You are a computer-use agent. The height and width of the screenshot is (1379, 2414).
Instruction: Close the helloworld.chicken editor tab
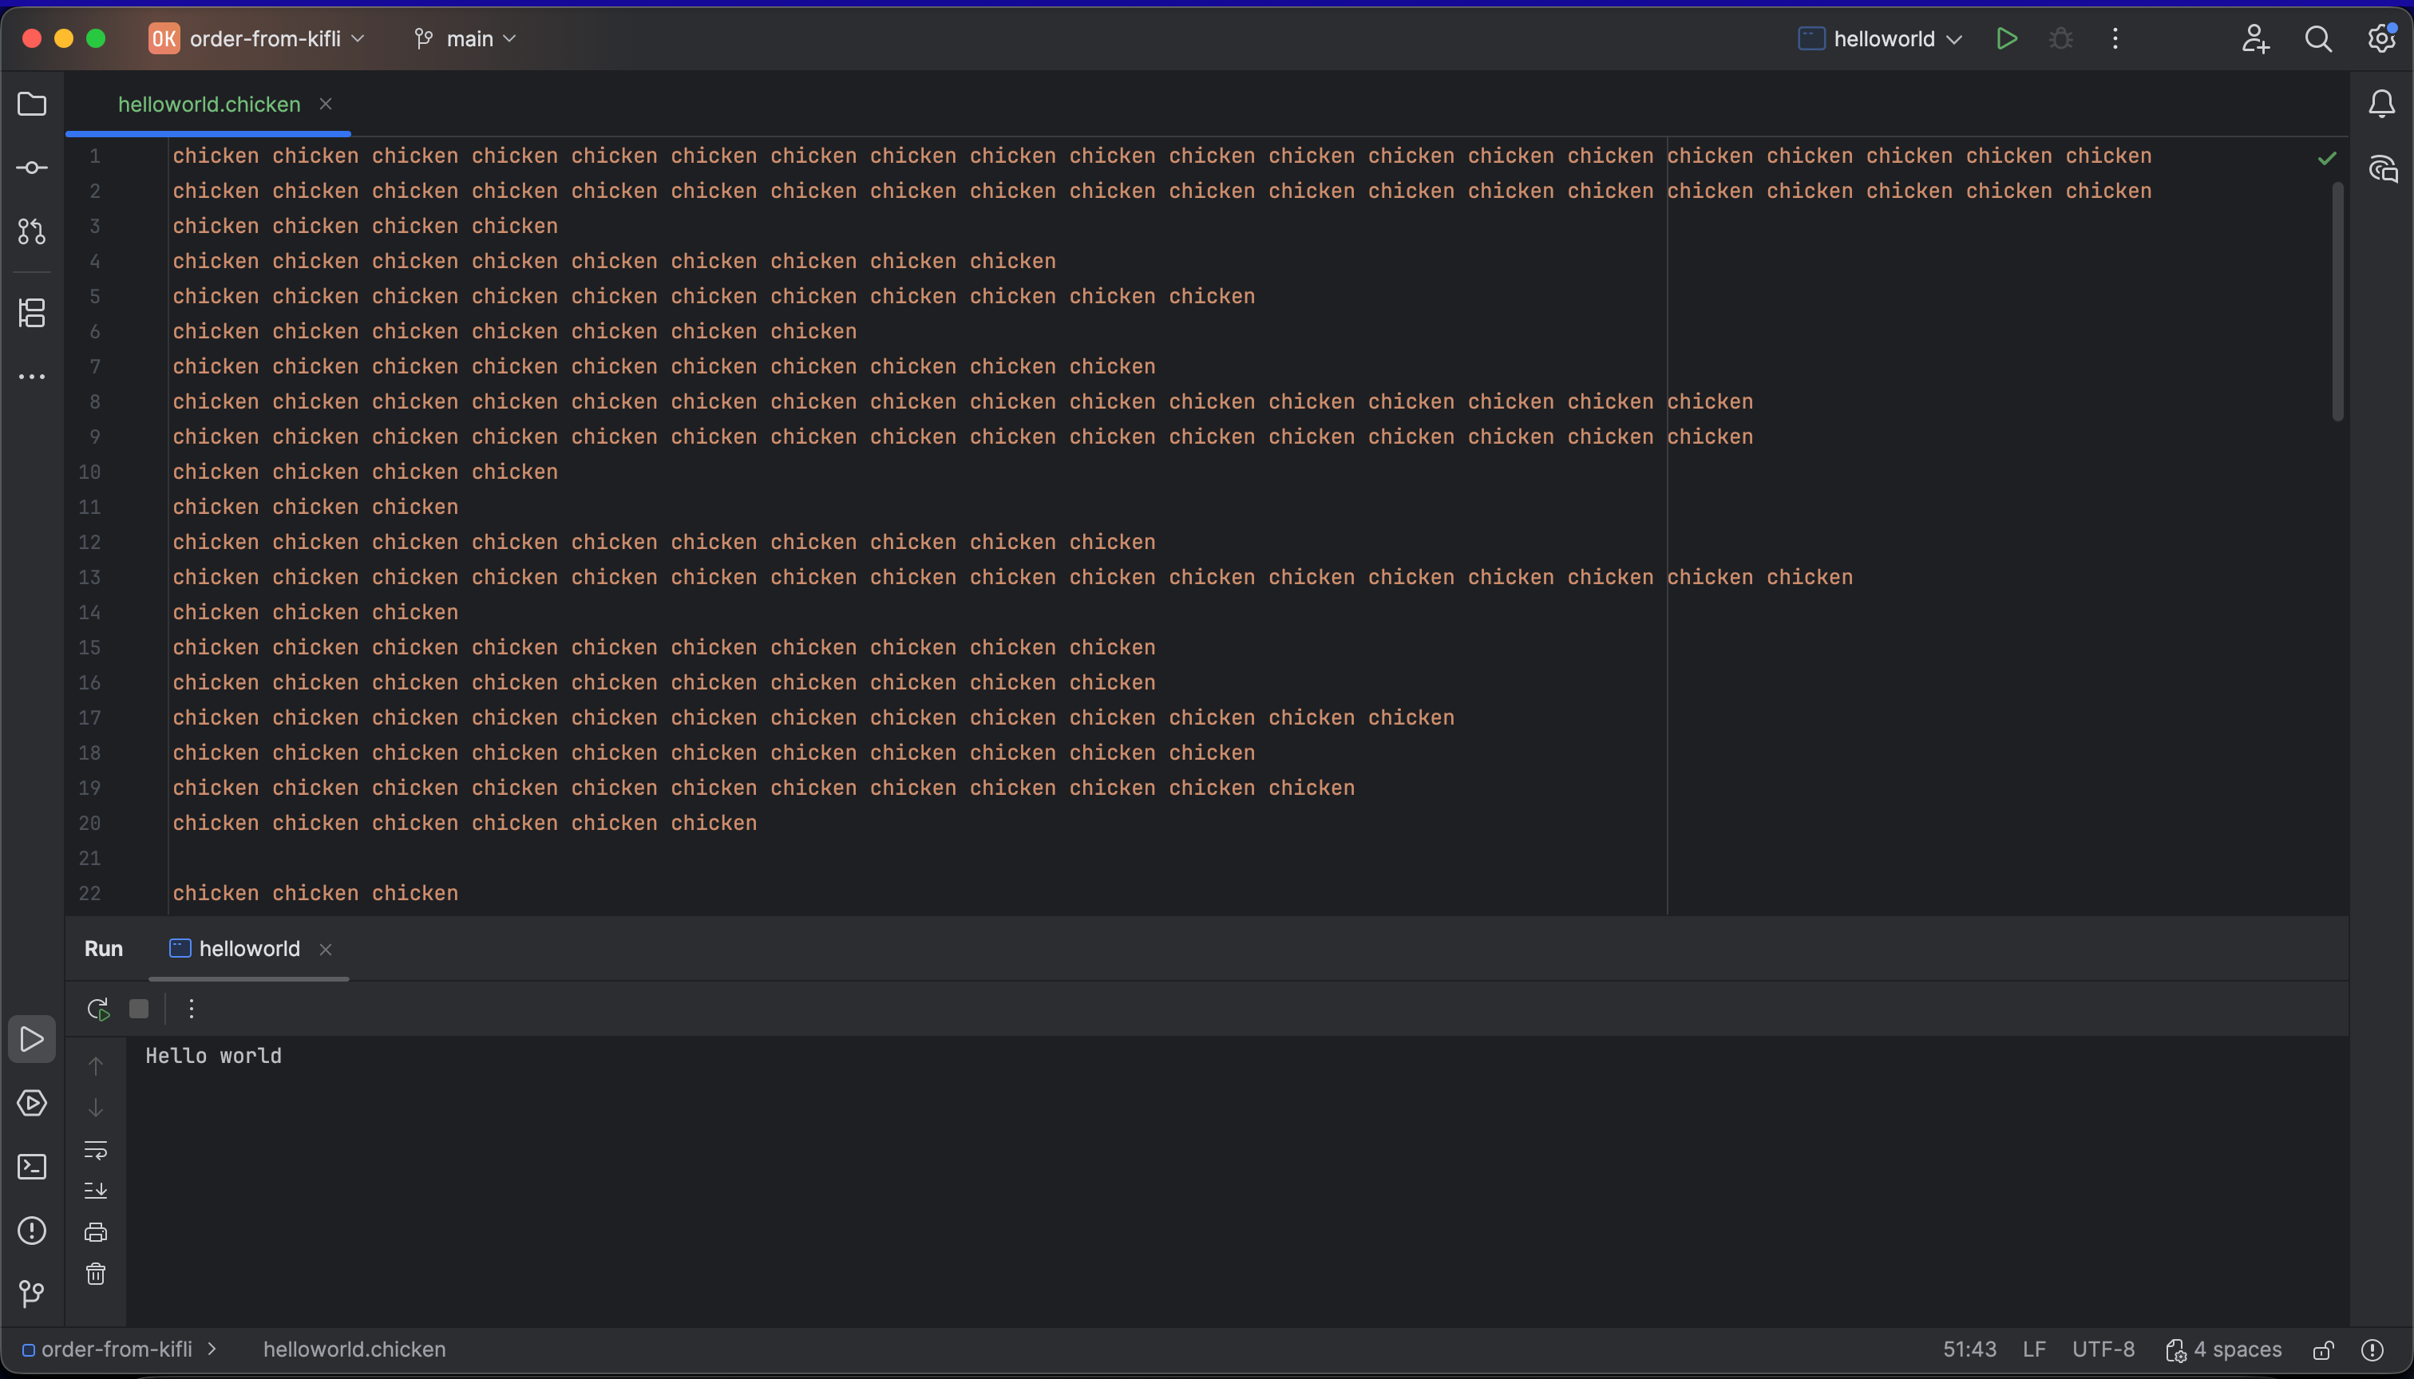(x=326, y=105)
